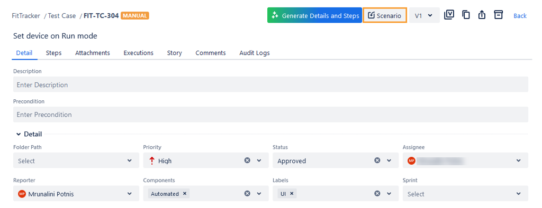Click the Assignee avatar icon

411,160
